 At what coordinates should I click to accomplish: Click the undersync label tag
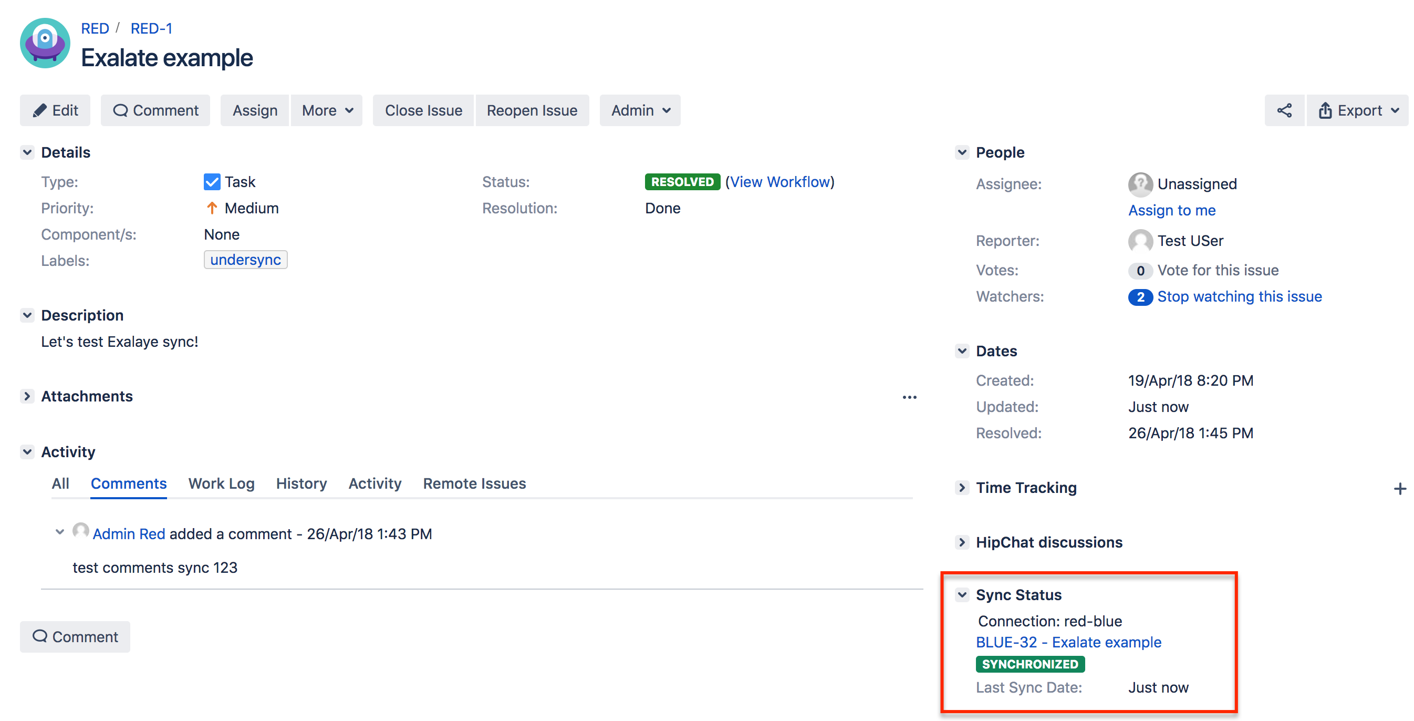coord(245,260)
